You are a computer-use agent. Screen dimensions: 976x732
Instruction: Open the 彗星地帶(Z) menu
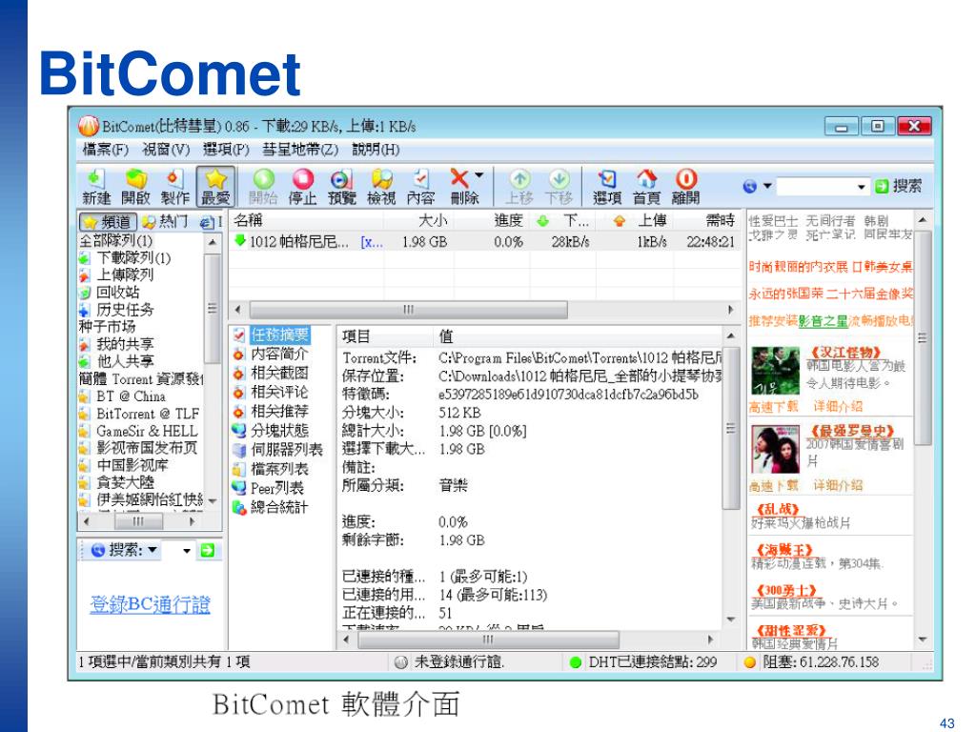click(x=300, y=150)
